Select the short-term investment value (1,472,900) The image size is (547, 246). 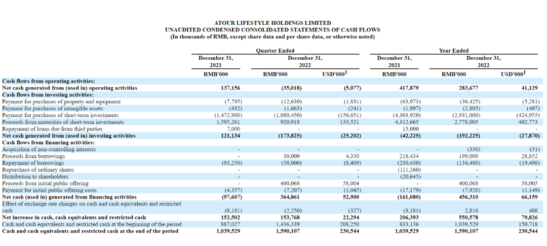click(x=228, y=115)
